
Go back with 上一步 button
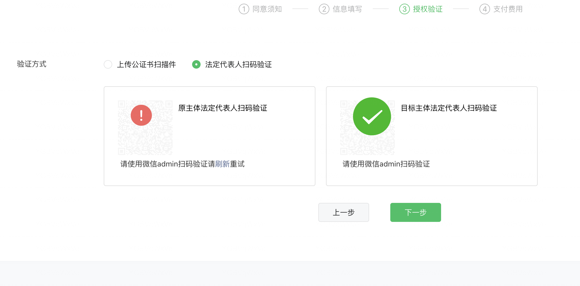coord(343,212)
